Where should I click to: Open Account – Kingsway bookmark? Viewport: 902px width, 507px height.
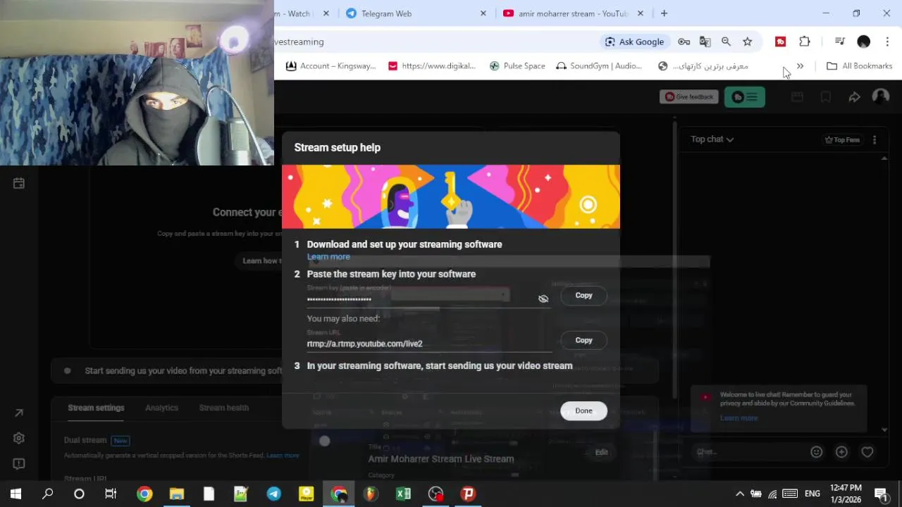(330, 66)
